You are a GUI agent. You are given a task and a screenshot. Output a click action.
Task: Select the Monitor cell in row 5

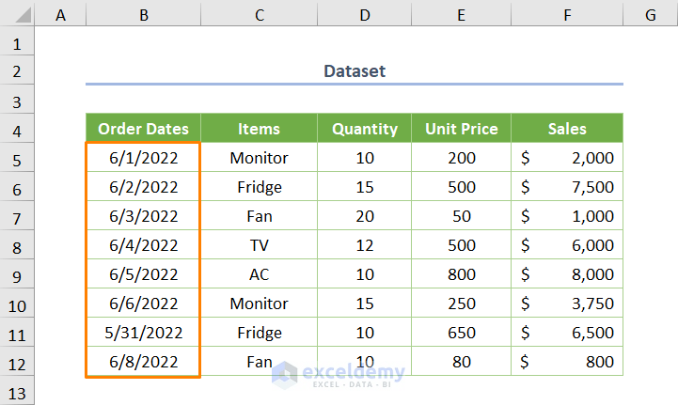pos(259,157)
